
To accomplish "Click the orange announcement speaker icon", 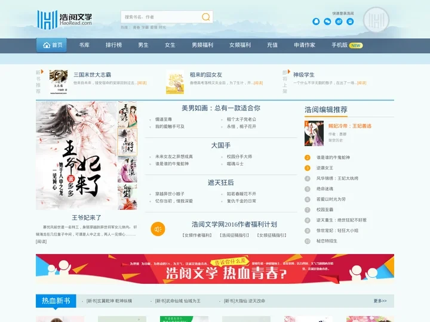I will pyautogui.click(x=158, y=229).
